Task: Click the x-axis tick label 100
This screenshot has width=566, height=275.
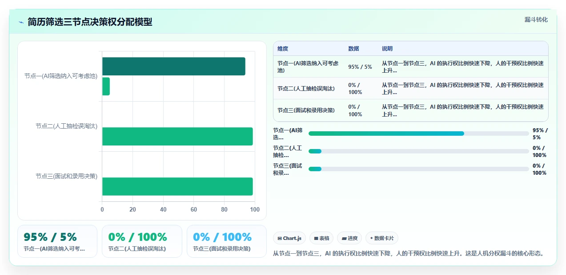Action: (x=255, y=209)
